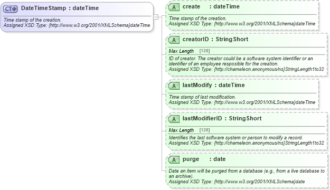The image size is (330, 190).
Task: Click StringLength1to32 type line under creatorID
Action: 246,69
